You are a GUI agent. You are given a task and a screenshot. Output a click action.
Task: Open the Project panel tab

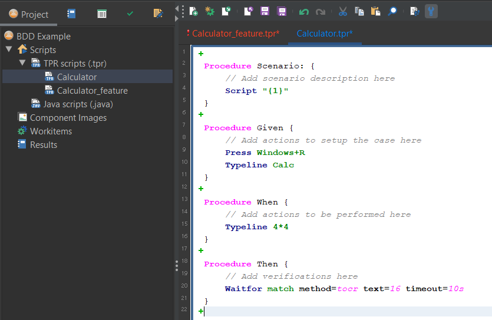29,14
